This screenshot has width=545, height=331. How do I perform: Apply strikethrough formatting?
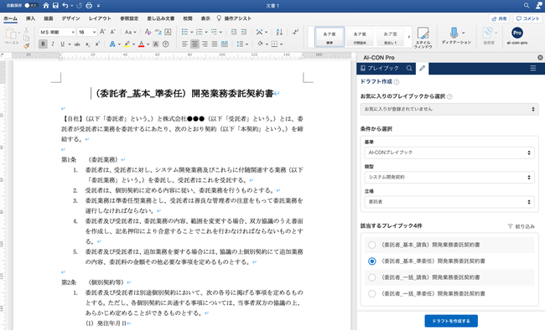(77, 44)
